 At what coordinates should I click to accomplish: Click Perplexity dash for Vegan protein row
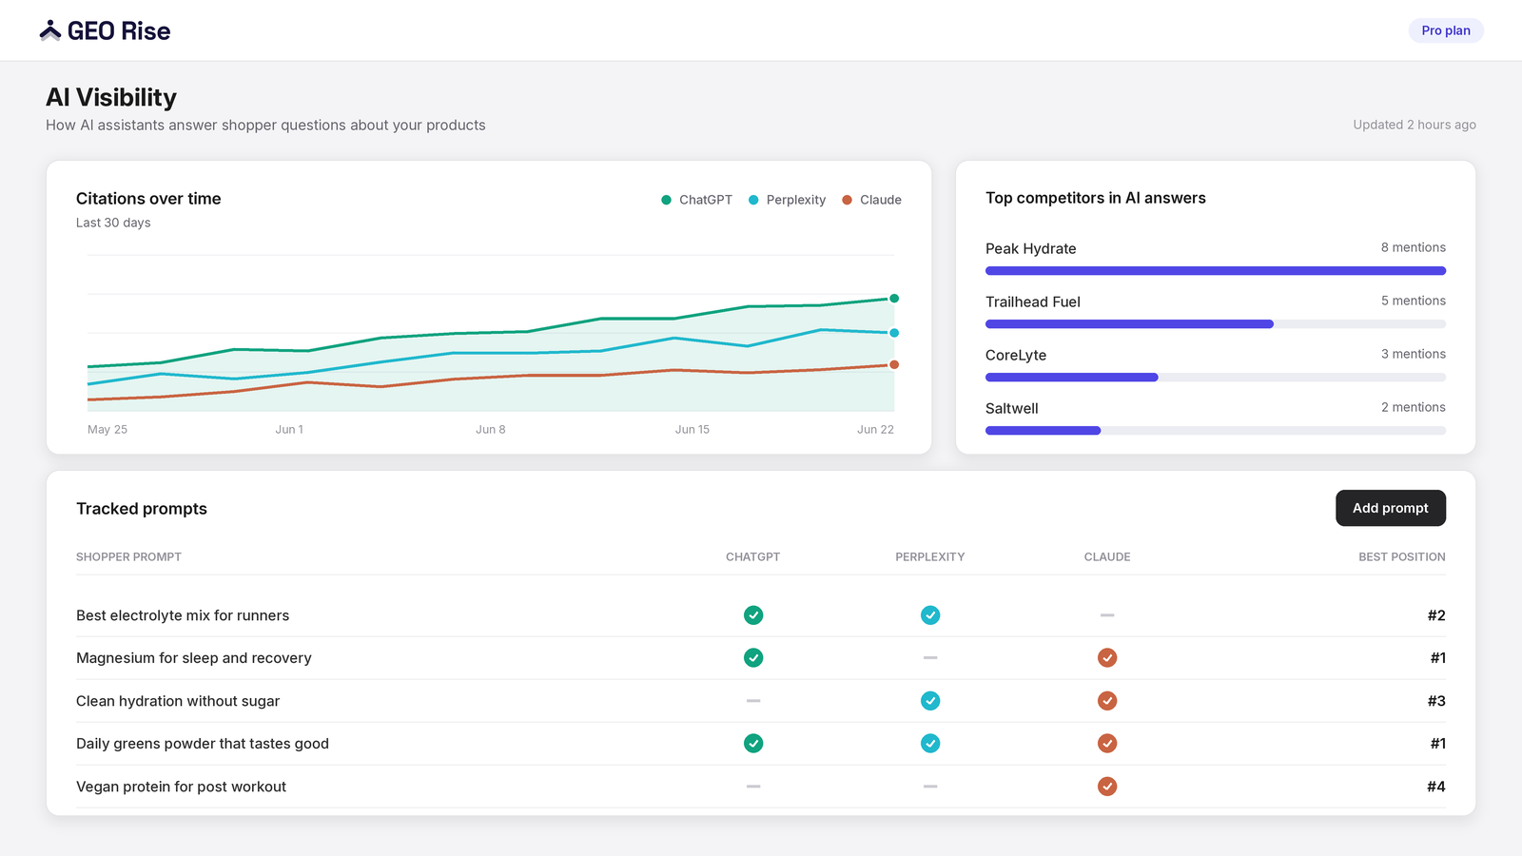(930, 787)
